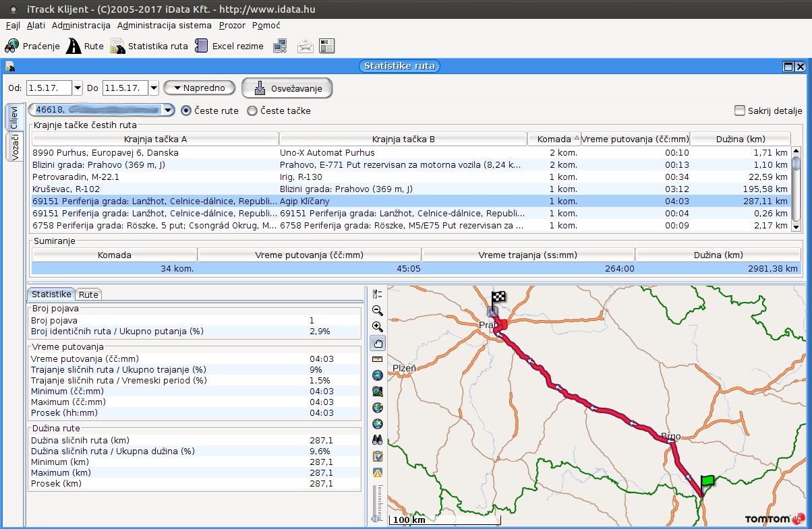The height and width of the screenshot is (529, 812).
Task: Zoom out on the map
Action: (378, 311)
